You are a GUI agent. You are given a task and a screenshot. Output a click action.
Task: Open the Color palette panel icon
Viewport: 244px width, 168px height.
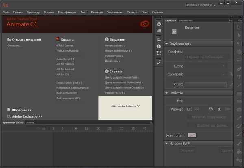pos(159,24)
